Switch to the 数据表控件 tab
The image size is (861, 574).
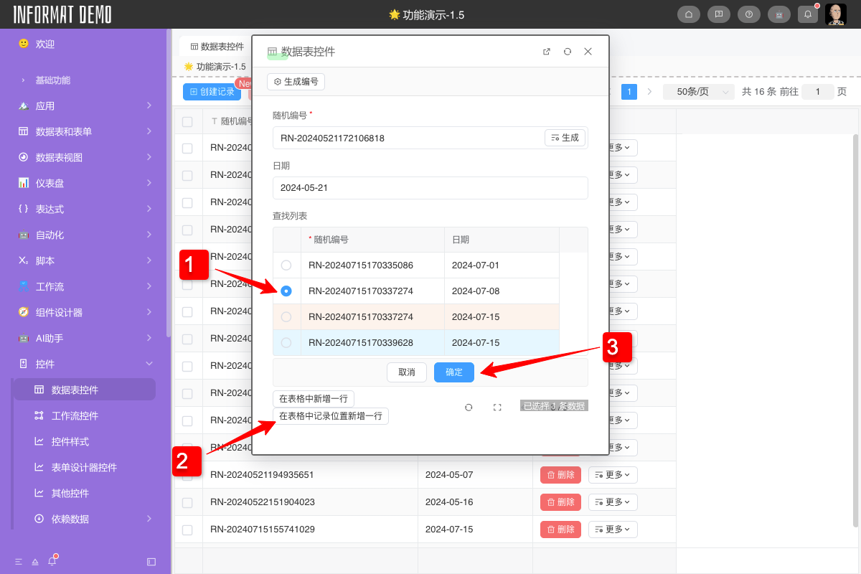[x=217, y=47]
